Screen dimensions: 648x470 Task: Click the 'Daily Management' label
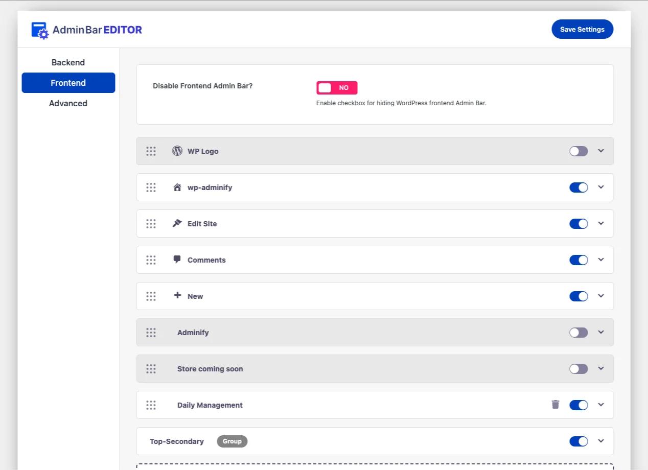pos(210,405)
